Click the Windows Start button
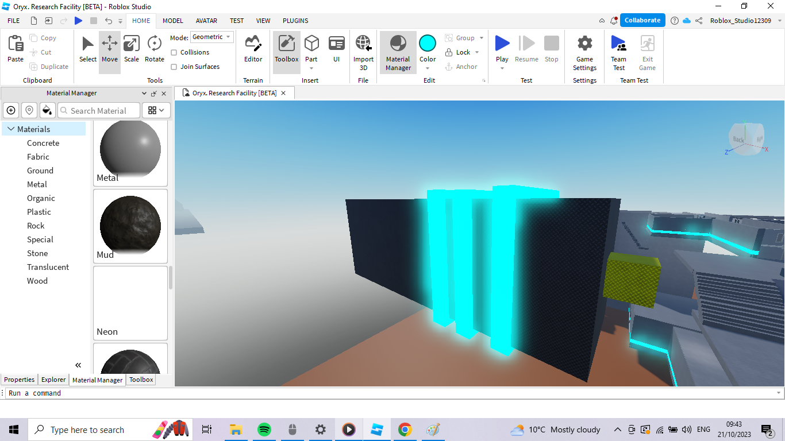785x441 pixels. [x=14, y=430]
